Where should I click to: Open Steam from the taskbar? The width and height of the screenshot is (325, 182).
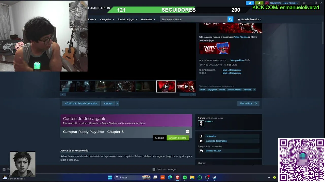coord(215,177)
